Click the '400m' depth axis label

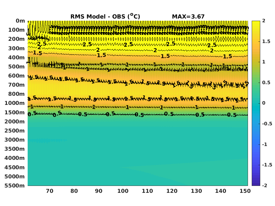click(x=16, y=57)
